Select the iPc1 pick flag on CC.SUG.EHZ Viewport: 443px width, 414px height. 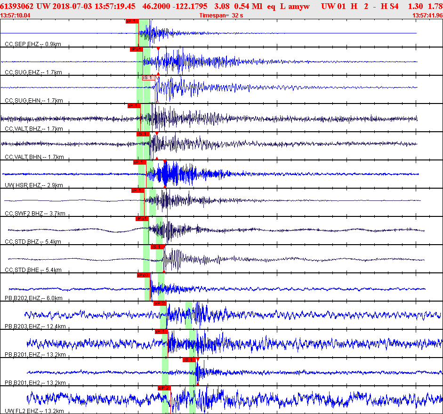pyautogui.click(x=136, y=49)
